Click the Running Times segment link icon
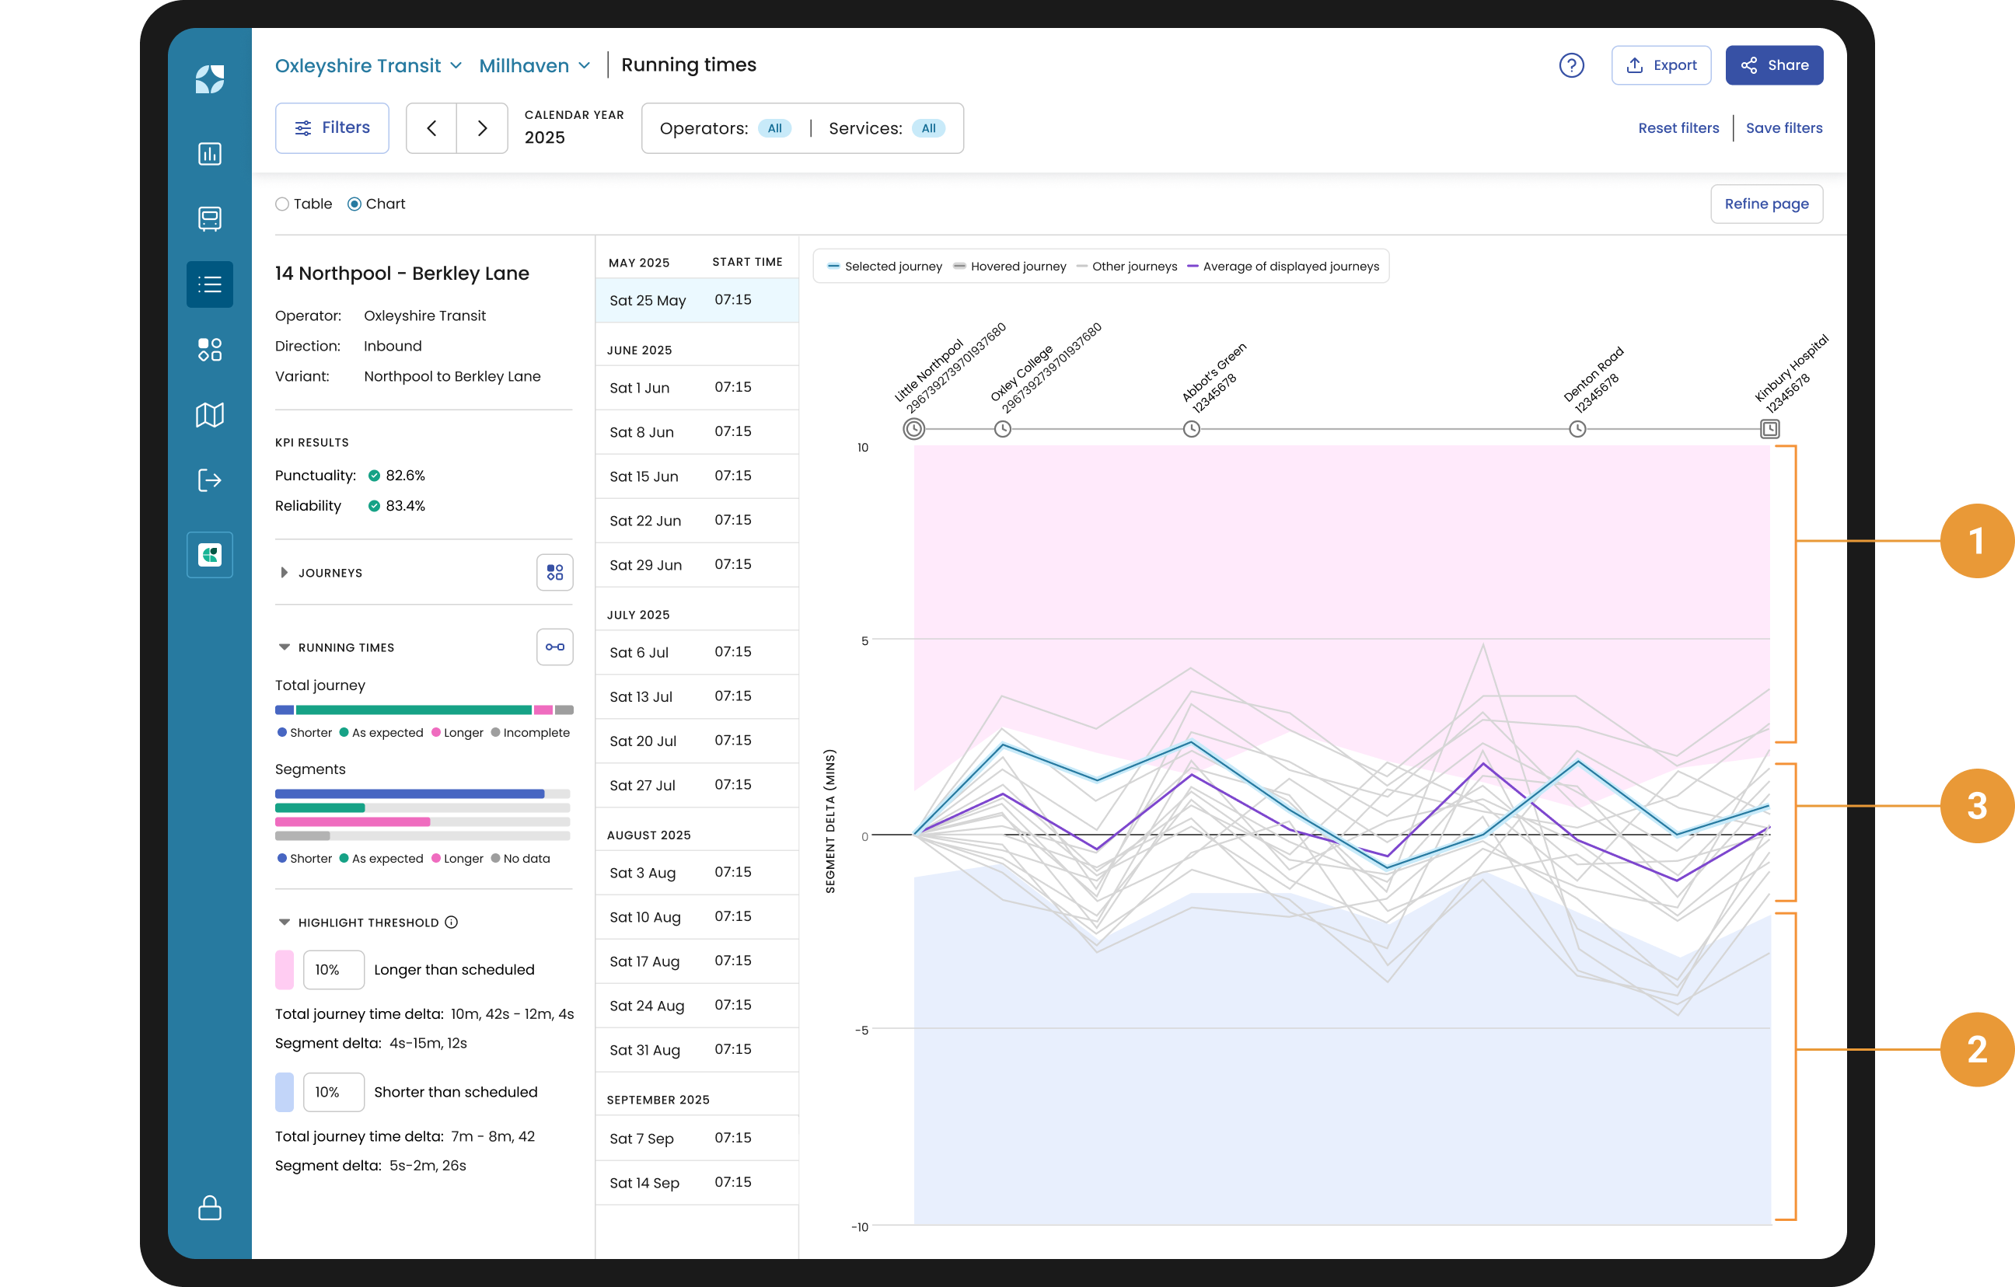Screen dimensions: 2015x1287 [x=554, y=647]
